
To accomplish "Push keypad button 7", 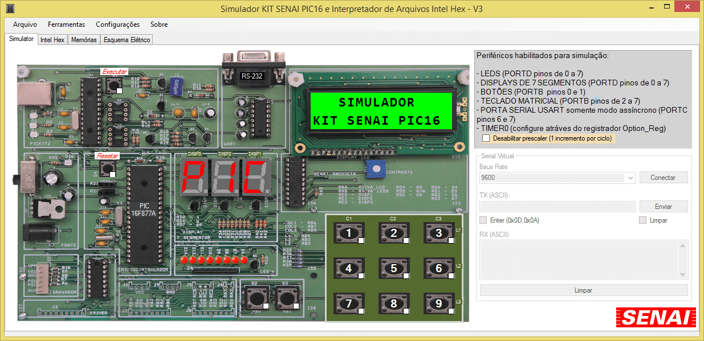I will tap(348, 303).
